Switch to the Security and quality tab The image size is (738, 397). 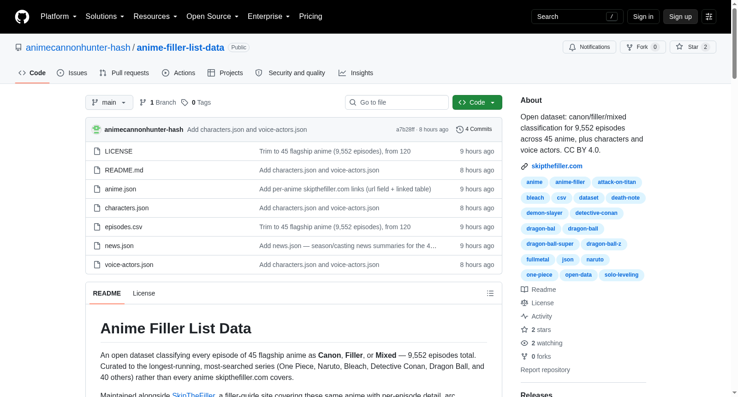[290, 73]
